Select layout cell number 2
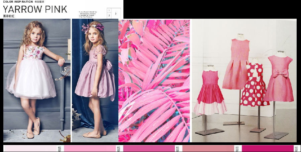This screenshot has height=152, width=301. [x=109, y=15]
